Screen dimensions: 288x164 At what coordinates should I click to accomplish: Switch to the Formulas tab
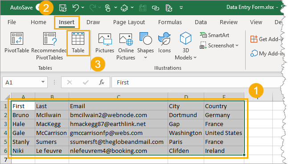[x=170, y=22]
